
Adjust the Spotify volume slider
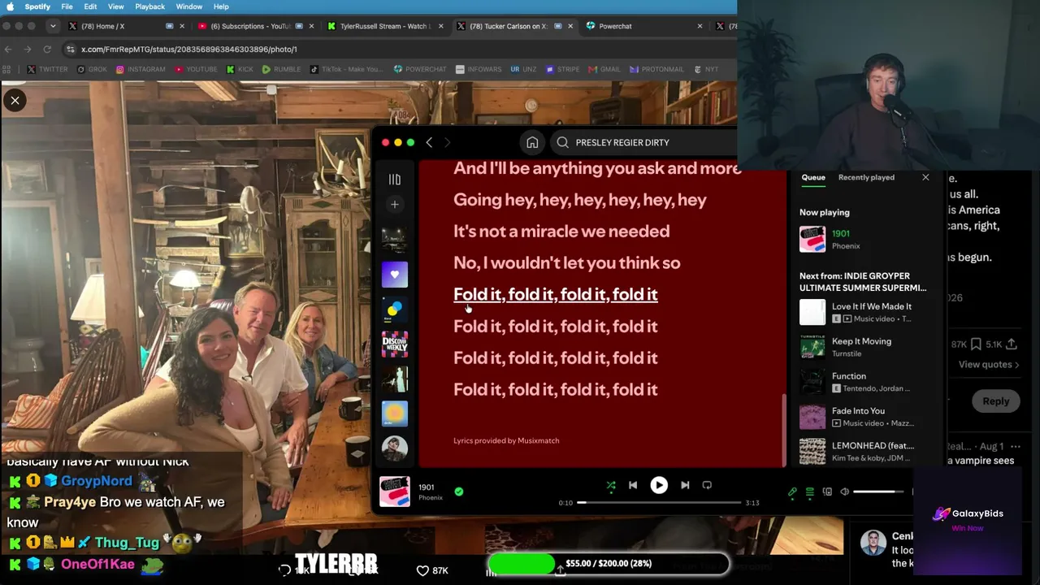(879, 492)
